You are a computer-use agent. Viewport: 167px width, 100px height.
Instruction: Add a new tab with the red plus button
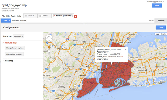pyautogui.click(x=75, y=16)
